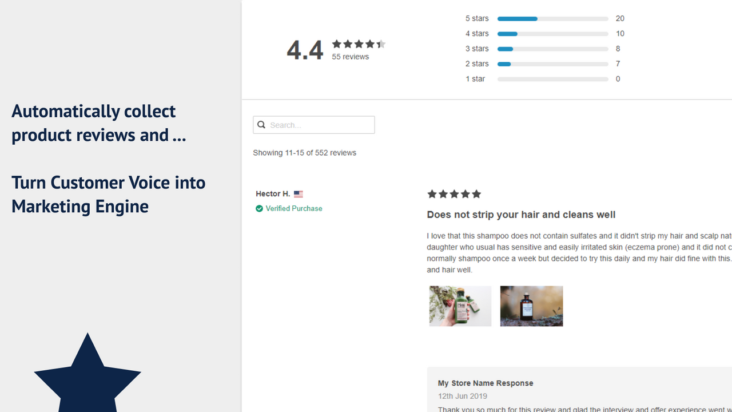Viewport: 732px width, 412px height.
Task: Click the '4.4' average rating number
Action: pyautogui.click(x=305, y=50)
